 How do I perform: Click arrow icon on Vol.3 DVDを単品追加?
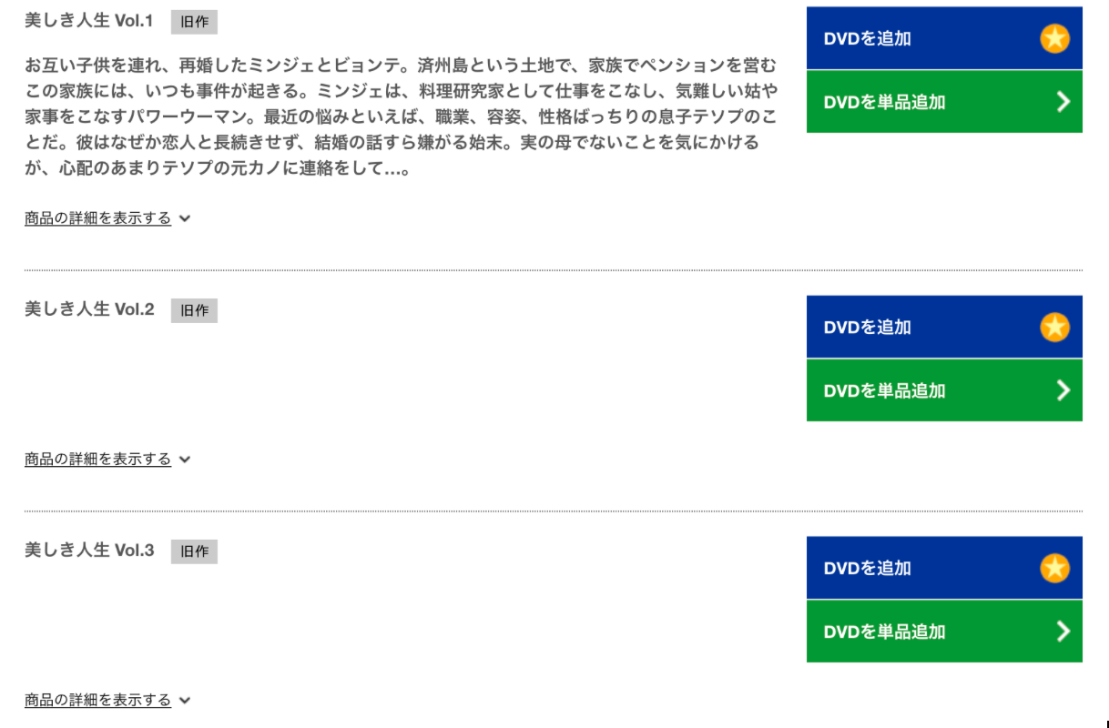(x=1063, y=632)
